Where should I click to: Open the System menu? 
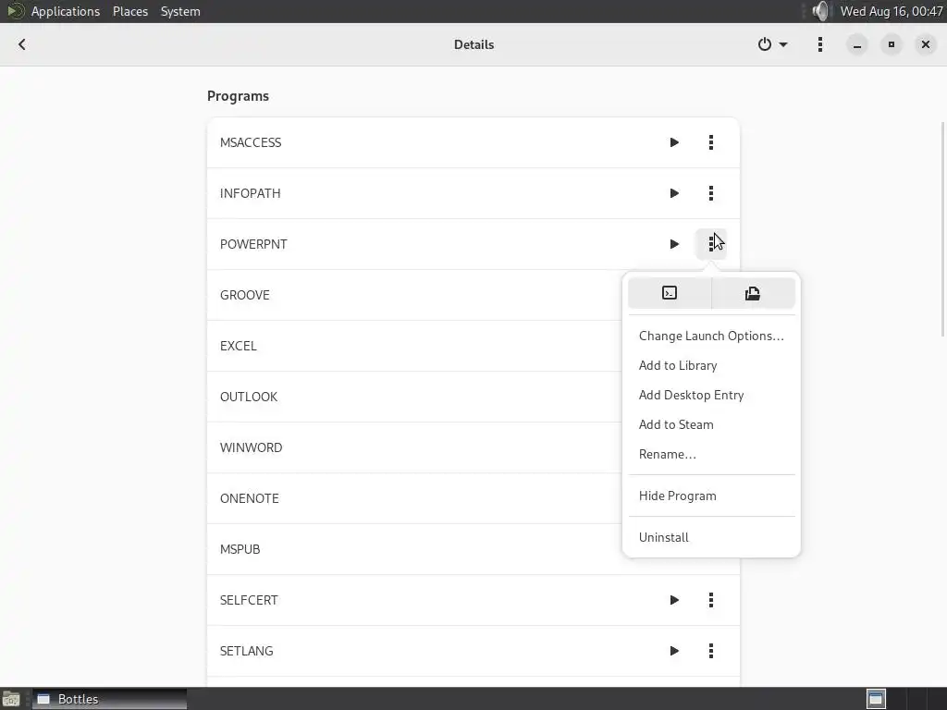180,11
